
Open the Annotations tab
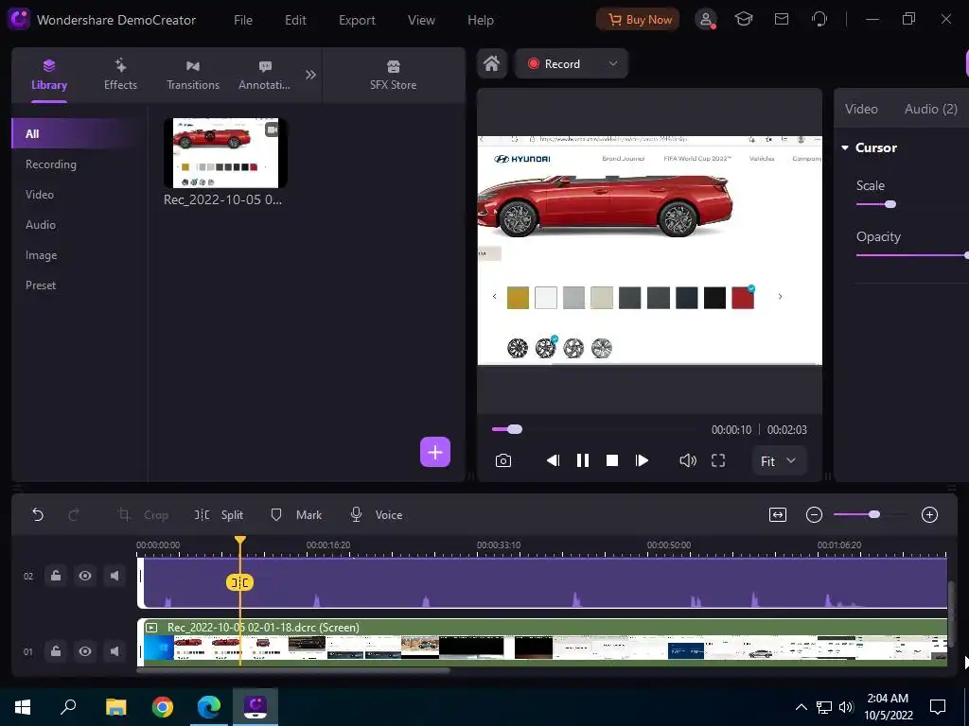click(265, 75)
